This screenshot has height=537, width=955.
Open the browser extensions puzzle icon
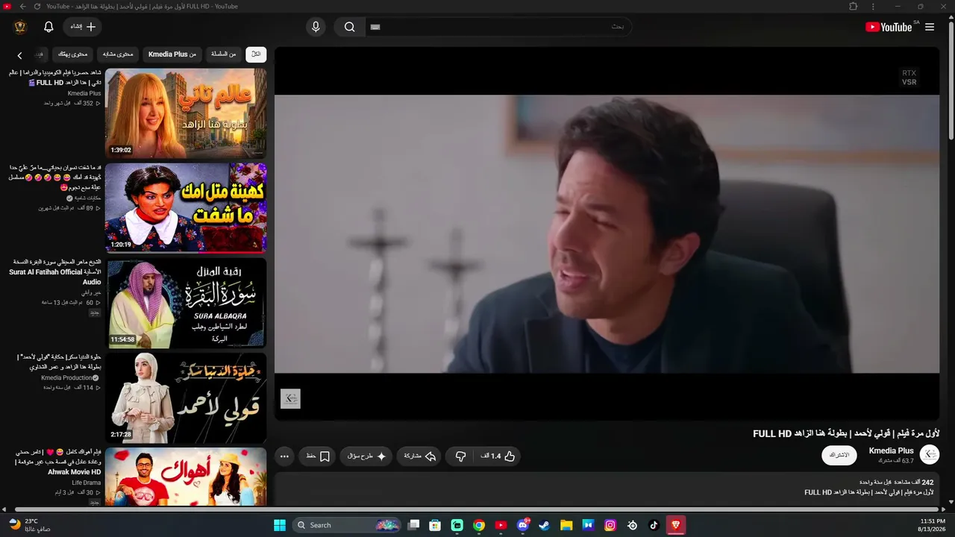854,7
